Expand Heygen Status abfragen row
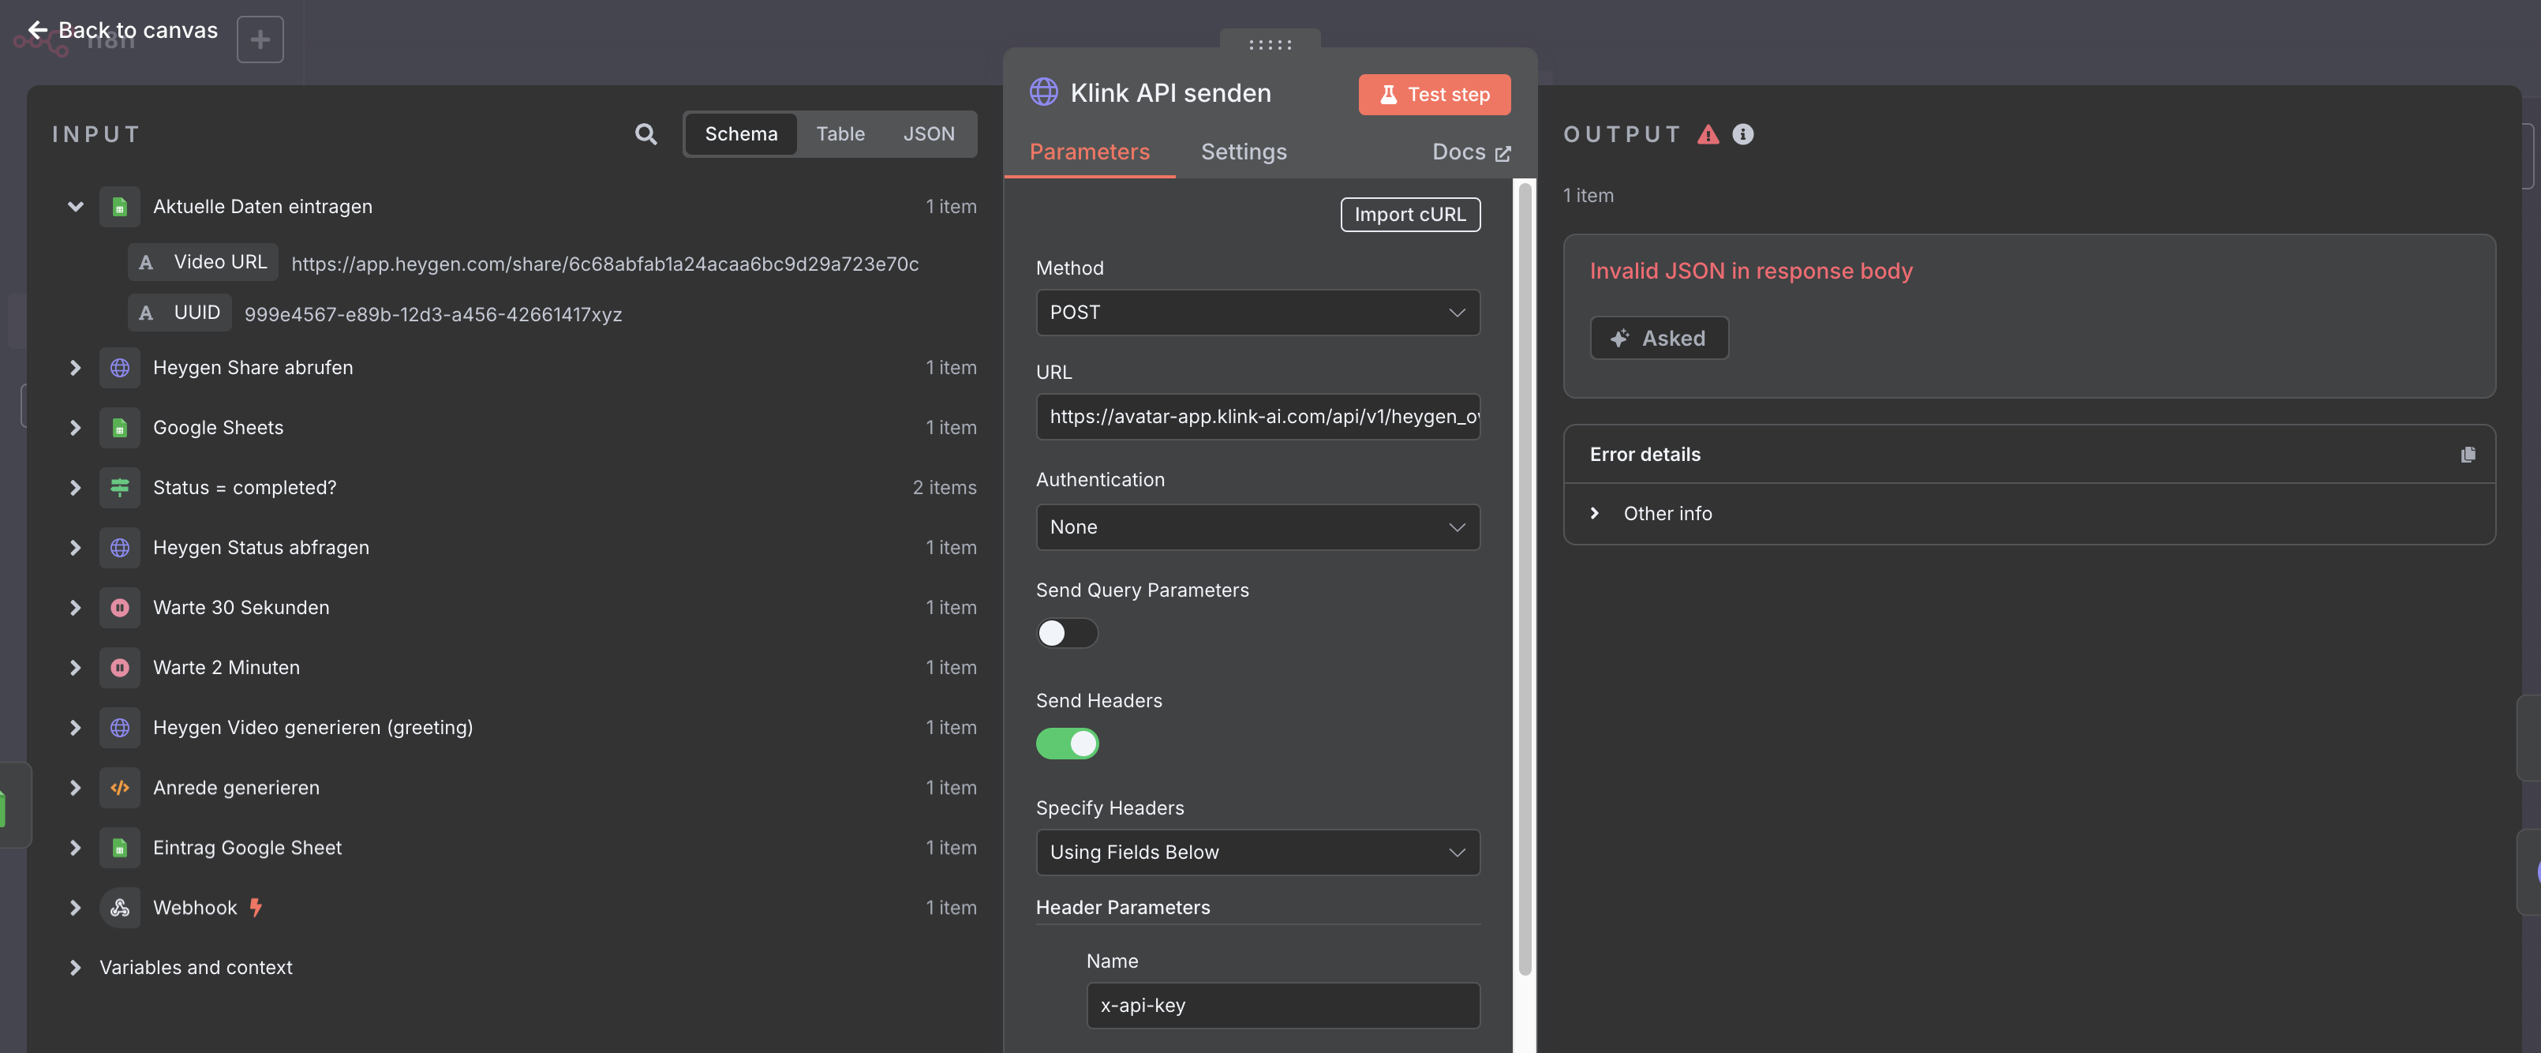This screenshot has height=1053, width=2541. 75,548
